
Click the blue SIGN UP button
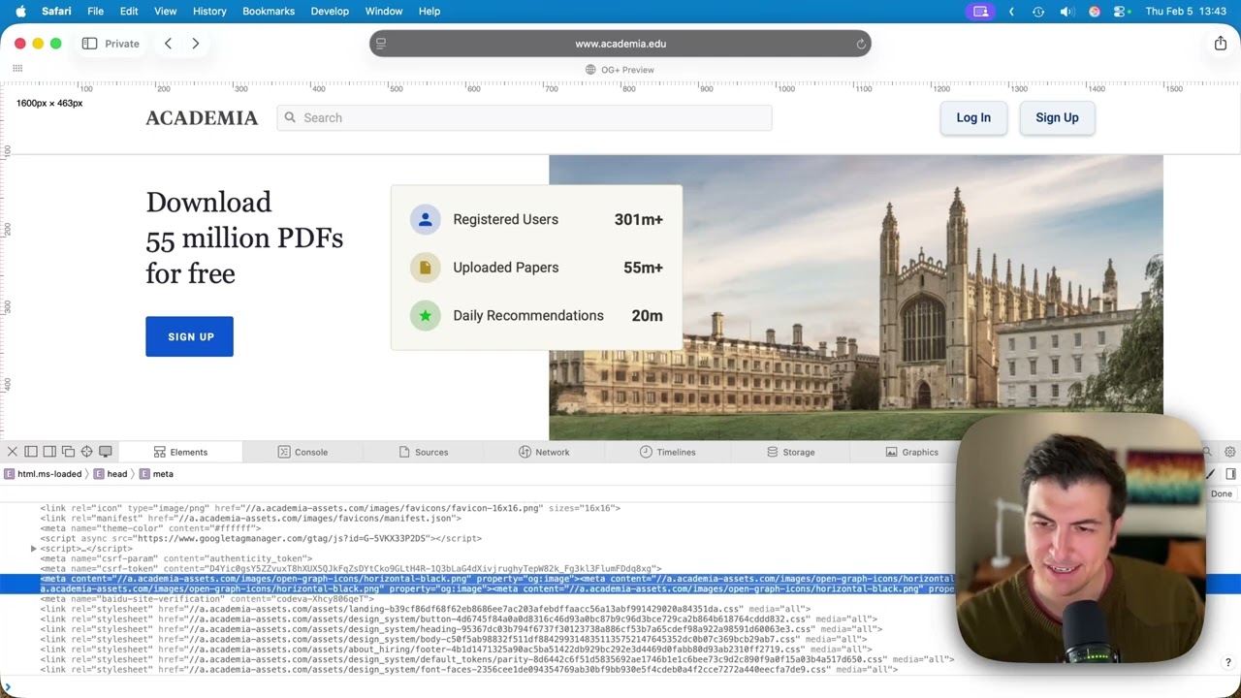tap(189, 336)
